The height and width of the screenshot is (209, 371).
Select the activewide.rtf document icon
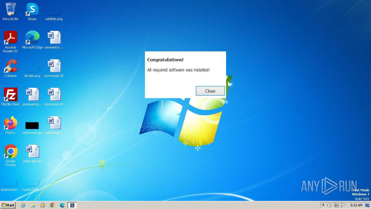point(54,69)
